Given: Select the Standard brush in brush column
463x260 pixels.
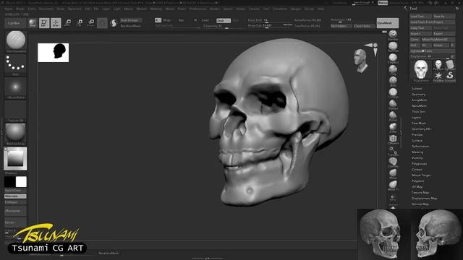Looking at the screenshot, I should click(393, 35).
